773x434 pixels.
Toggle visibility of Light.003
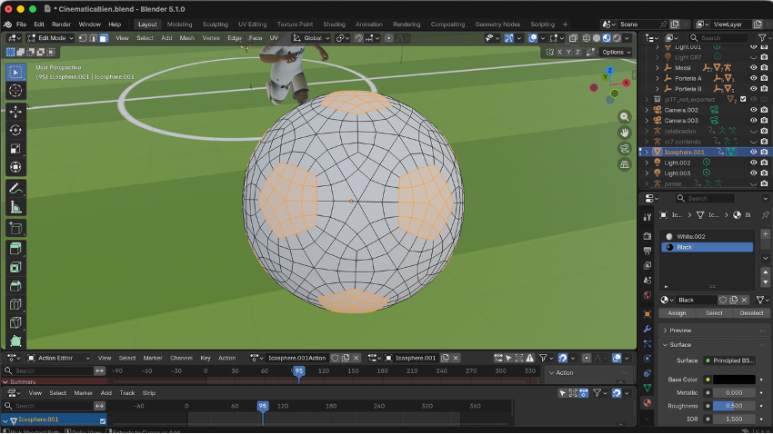tap(753, 173)
